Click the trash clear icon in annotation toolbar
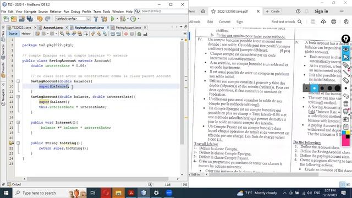 click(x=346, y=104)
